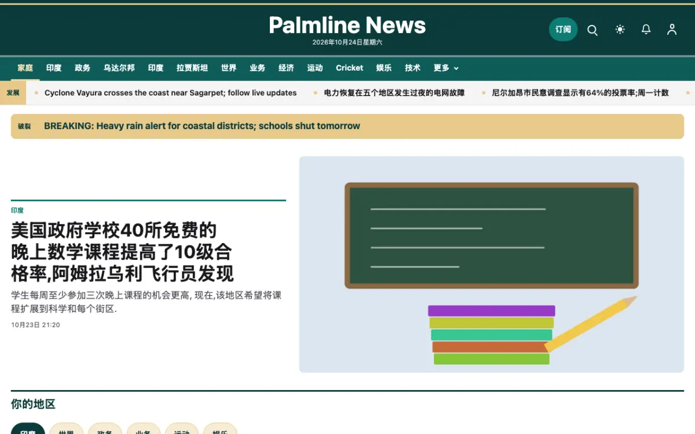Viewport: 695px width, 434px height.
Task: Click the 破裂 breaking label
Action: [x=24, y=126]
